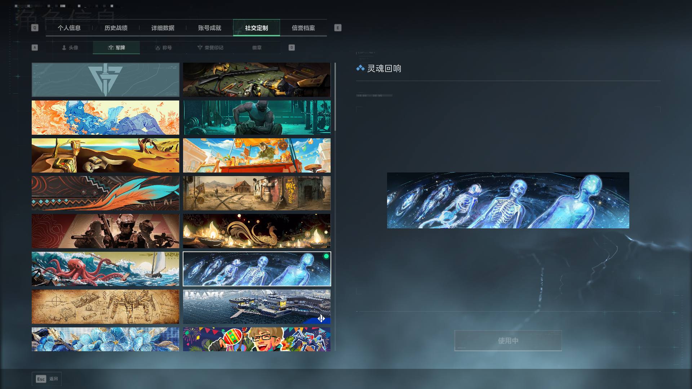692x389 pixels.
Task: Click the blue corner badge on naval dog tag
Action: tap(321, 318)
